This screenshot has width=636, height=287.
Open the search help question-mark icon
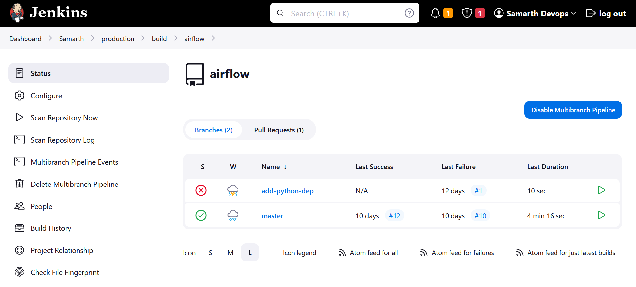point(409,13)
